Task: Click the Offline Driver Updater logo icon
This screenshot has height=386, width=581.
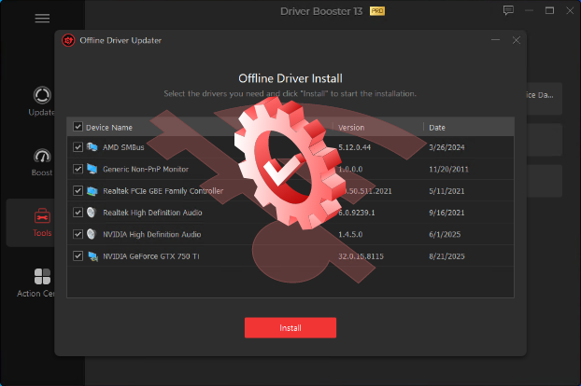Action: point(68,40)
